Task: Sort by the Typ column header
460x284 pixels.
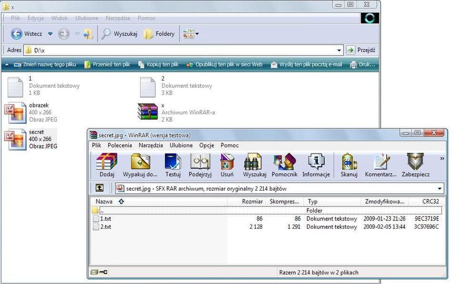Action: pos(332,201)
